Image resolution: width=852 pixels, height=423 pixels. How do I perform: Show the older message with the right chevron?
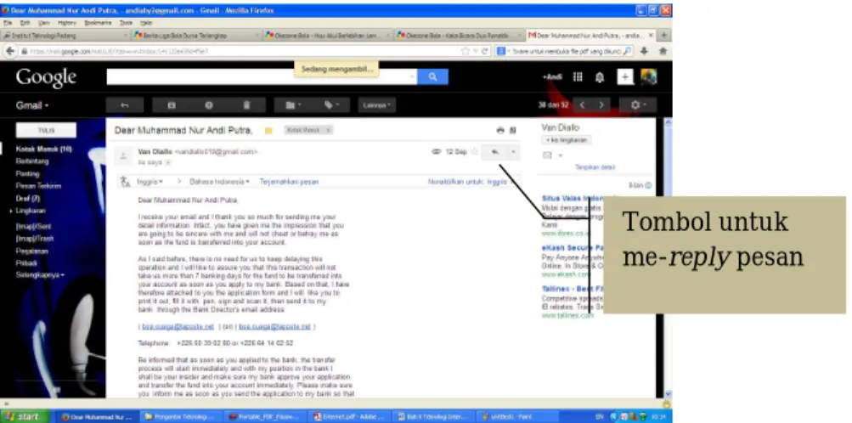(601, 104)
